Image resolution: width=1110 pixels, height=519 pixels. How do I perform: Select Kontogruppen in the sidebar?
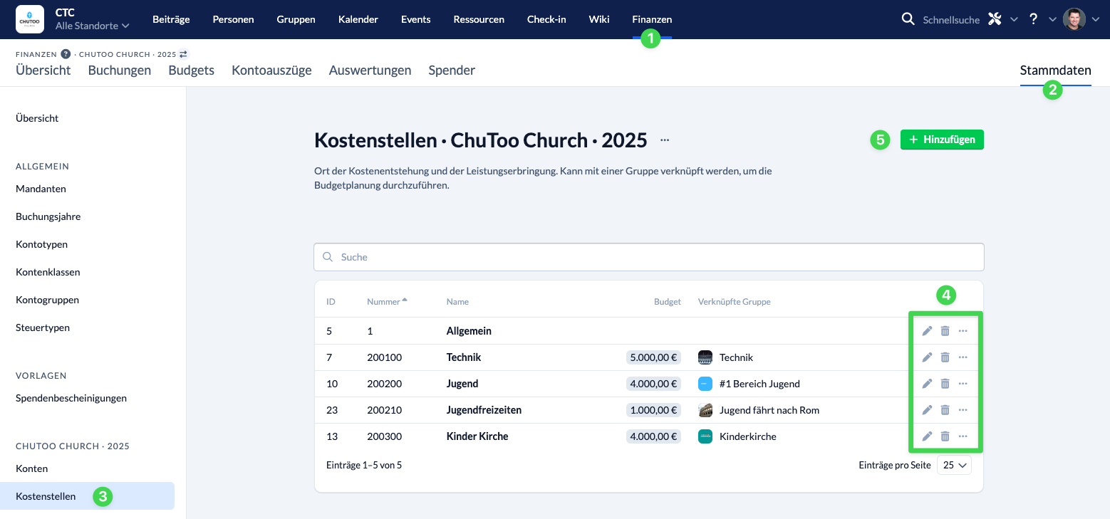click(47, 300)
